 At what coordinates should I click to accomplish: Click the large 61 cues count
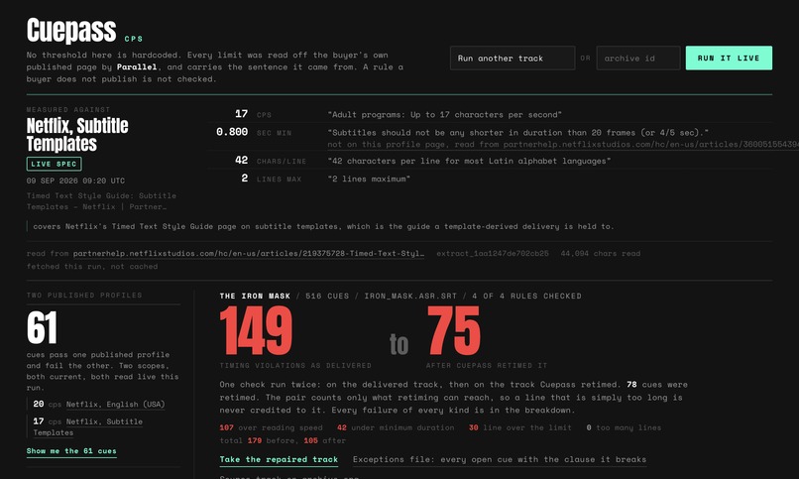tap(42, 328)
